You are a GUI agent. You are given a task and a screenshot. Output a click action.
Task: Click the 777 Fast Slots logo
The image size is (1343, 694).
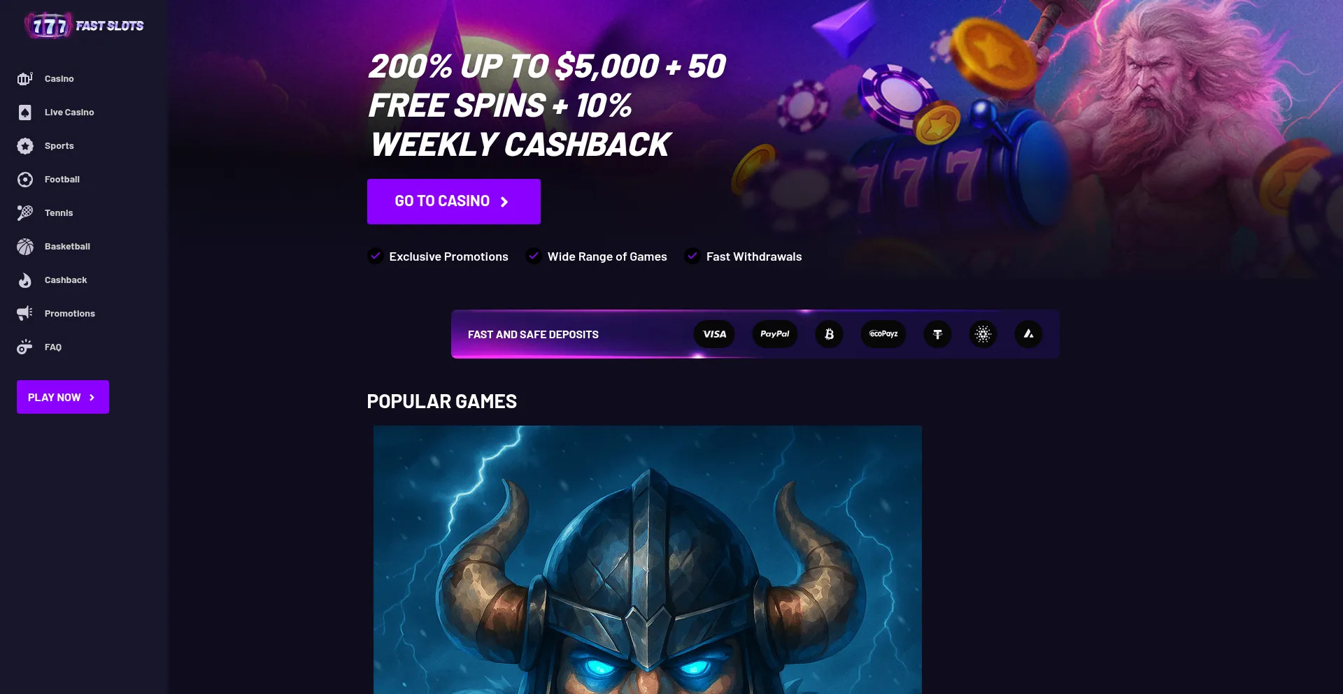84,26
